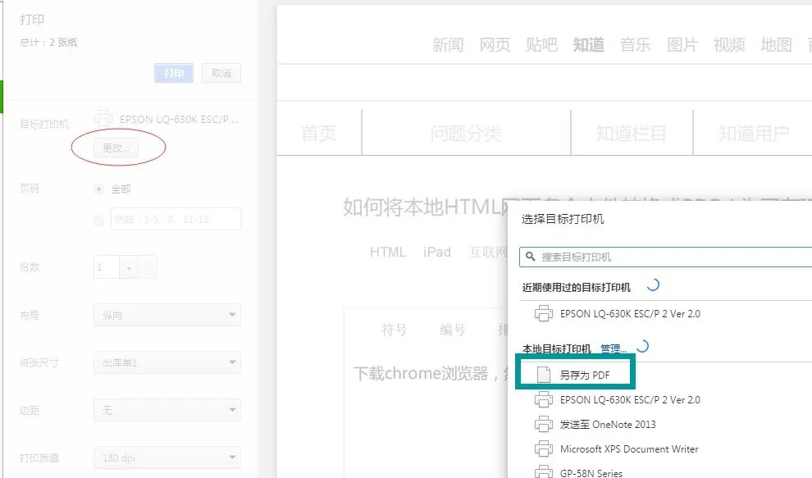Click the 打印 button
The width and height of the screenshot is (812, 478).
[173, 72]
